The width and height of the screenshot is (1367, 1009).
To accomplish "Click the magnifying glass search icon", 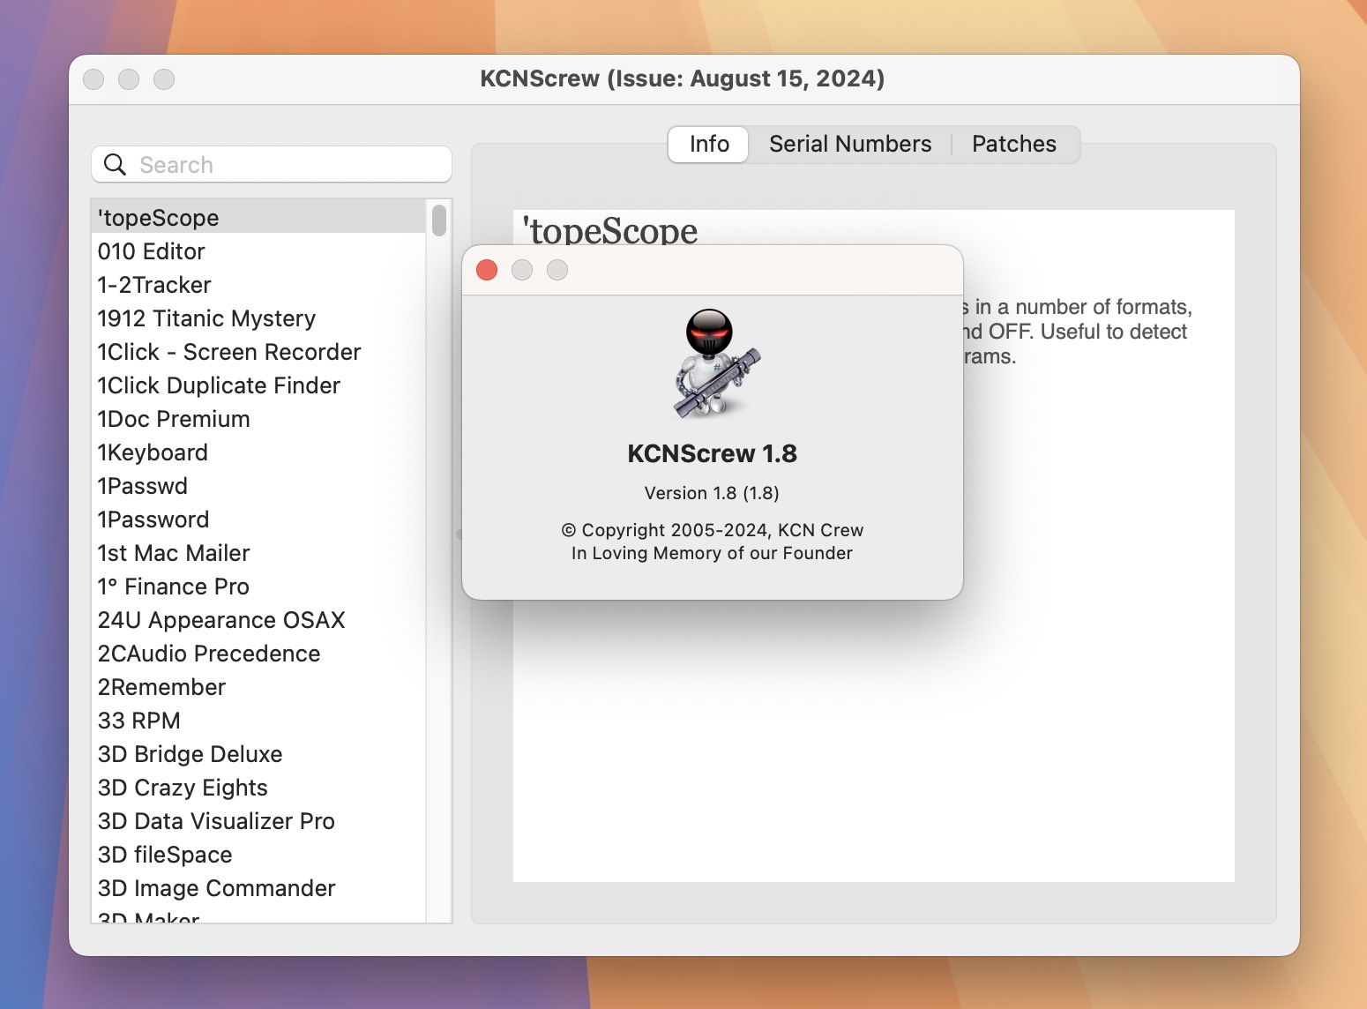I will click(116, 165).
